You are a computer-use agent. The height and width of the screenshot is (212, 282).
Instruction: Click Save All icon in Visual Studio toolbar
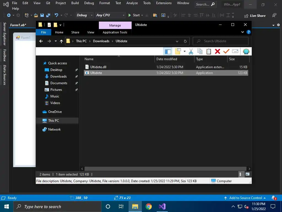point(48,15)
